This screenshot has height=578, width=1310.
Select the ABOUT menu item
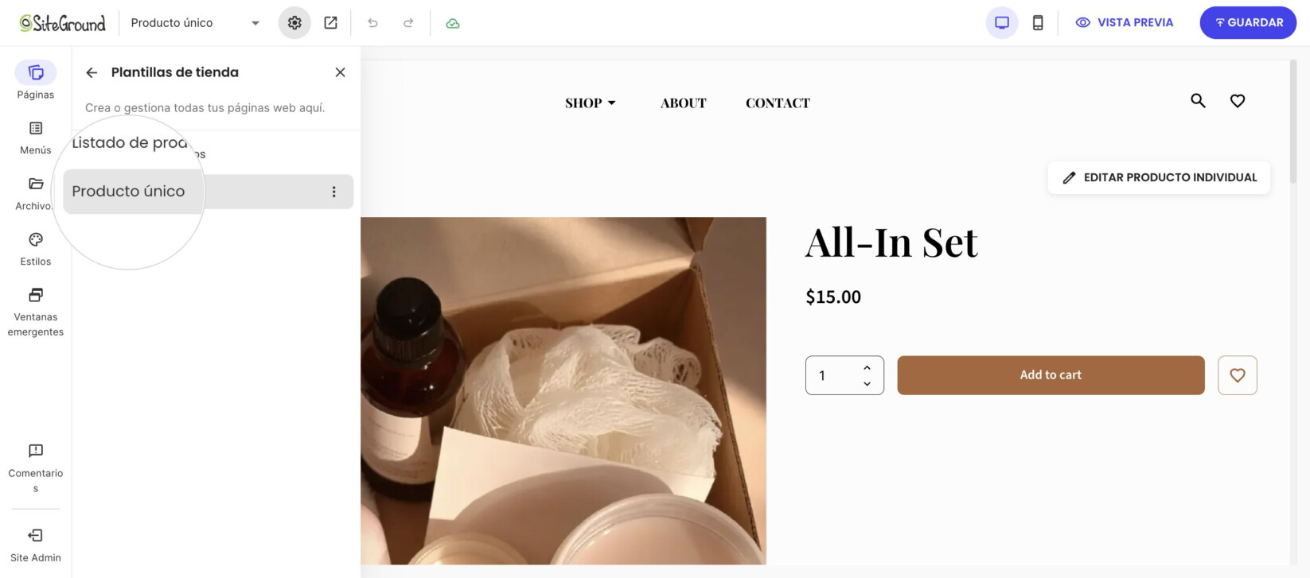684,103
